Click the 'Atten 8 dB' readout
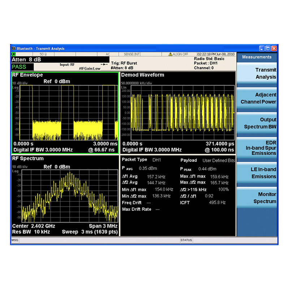Viewport: 289px width, 289px height. [26, 60]
